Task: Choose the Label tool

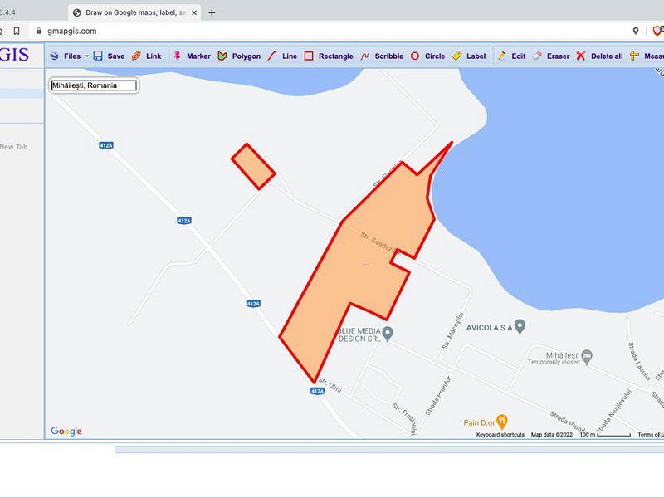Action: point(469,56)
